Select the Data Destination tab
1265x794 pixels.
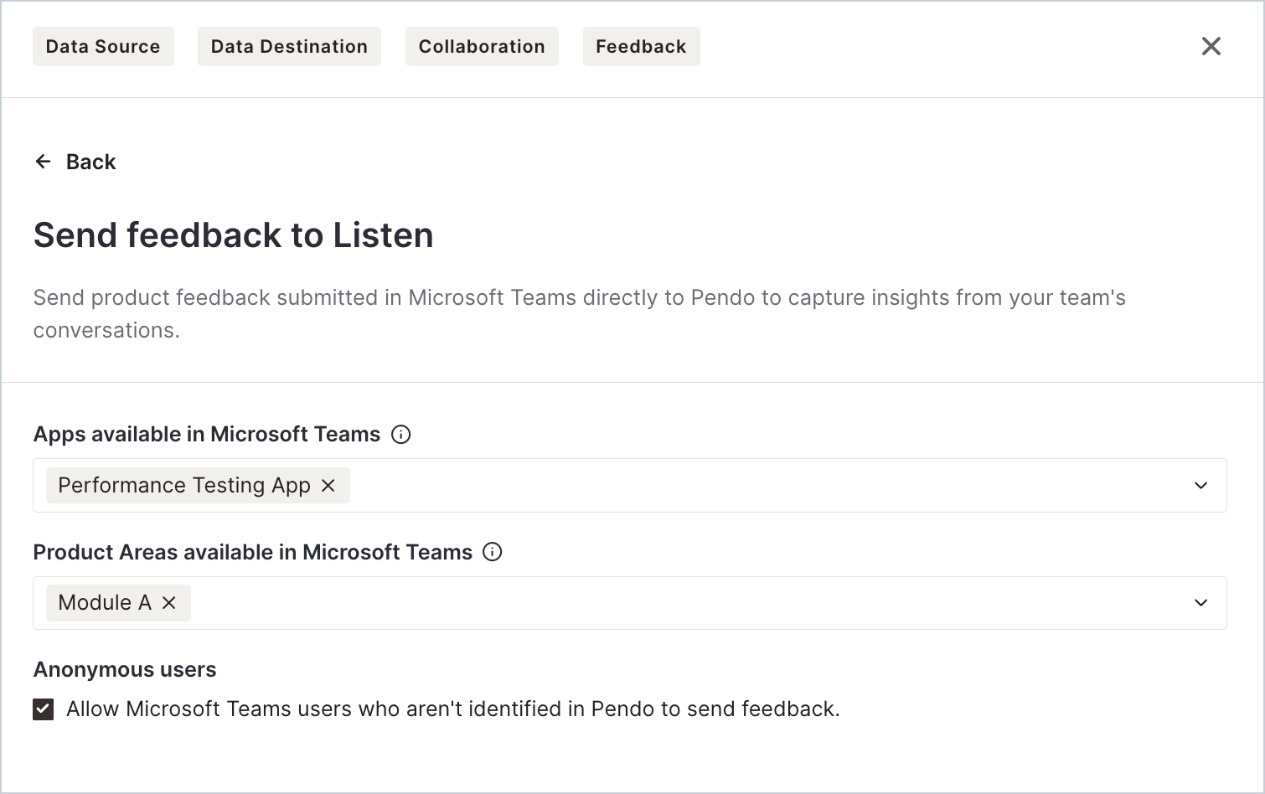[289, 46]
